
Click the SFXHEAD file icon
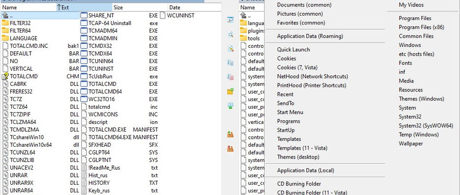pos(84,145)
